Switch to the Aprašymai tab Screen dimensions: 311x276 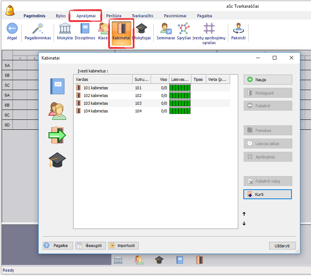[x=86, y=16]
